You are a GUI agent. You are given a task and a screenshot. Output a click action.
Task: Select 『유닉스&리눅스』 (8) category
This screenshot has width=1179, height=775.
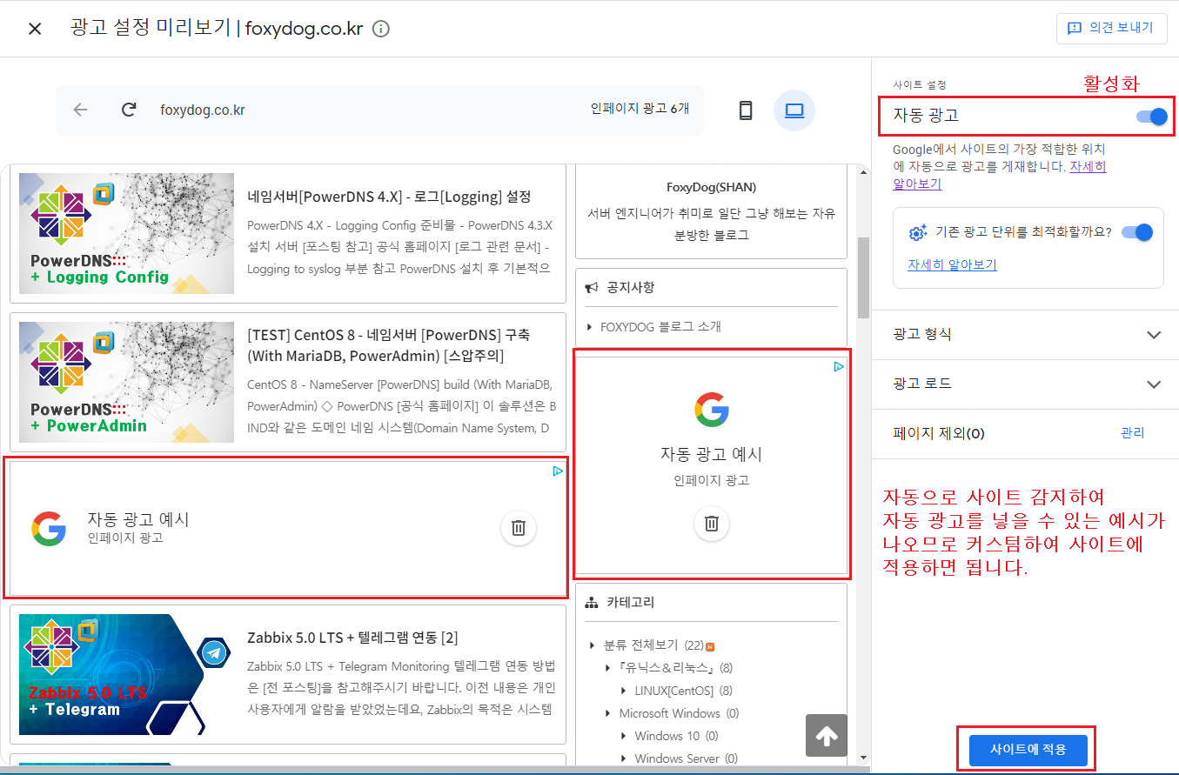[x=676, y=668]
